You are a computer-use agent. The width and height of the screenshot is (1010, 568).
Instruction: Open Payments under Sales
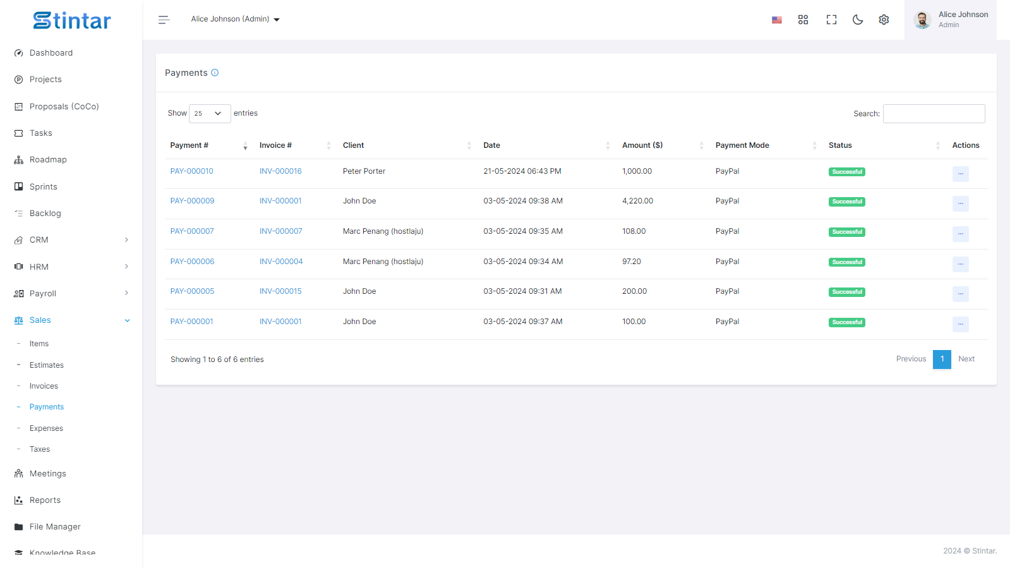[47, 408]
